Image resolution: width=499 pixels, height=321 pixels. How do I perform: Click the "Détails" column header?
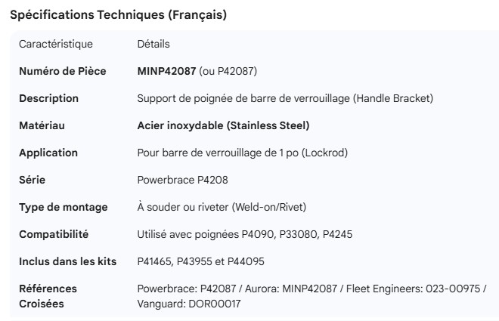click(x=153, y=44)
